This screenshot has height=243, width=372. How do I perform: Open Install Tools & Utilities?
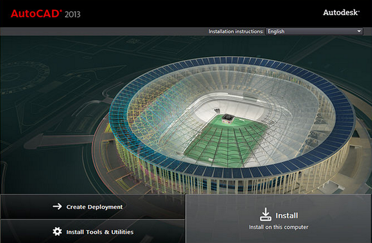(93, 231)
